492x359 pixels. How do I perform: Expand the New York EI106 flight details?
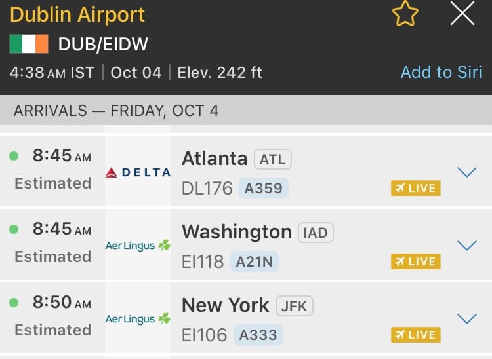[x=466, y=319]
